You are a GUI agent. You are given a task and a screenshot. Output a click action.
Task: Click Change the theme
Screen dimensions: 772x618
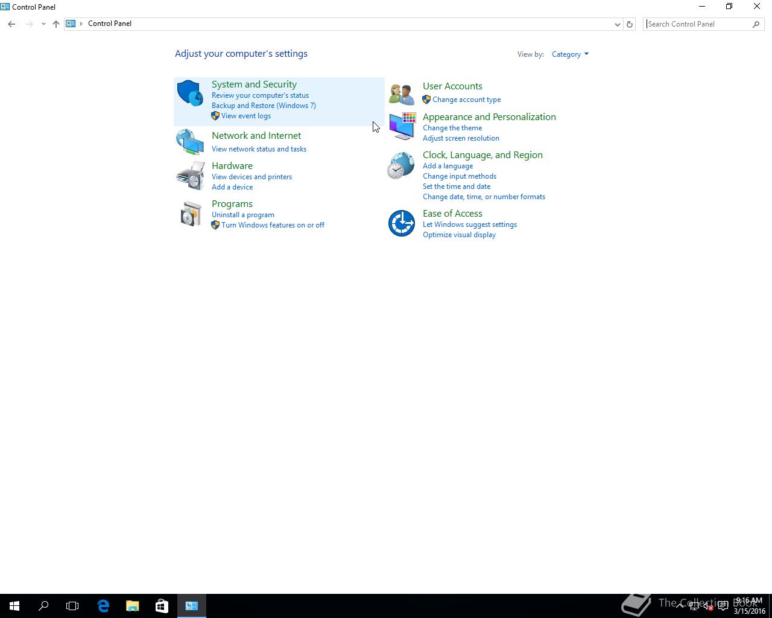click(x=452, y=128)
